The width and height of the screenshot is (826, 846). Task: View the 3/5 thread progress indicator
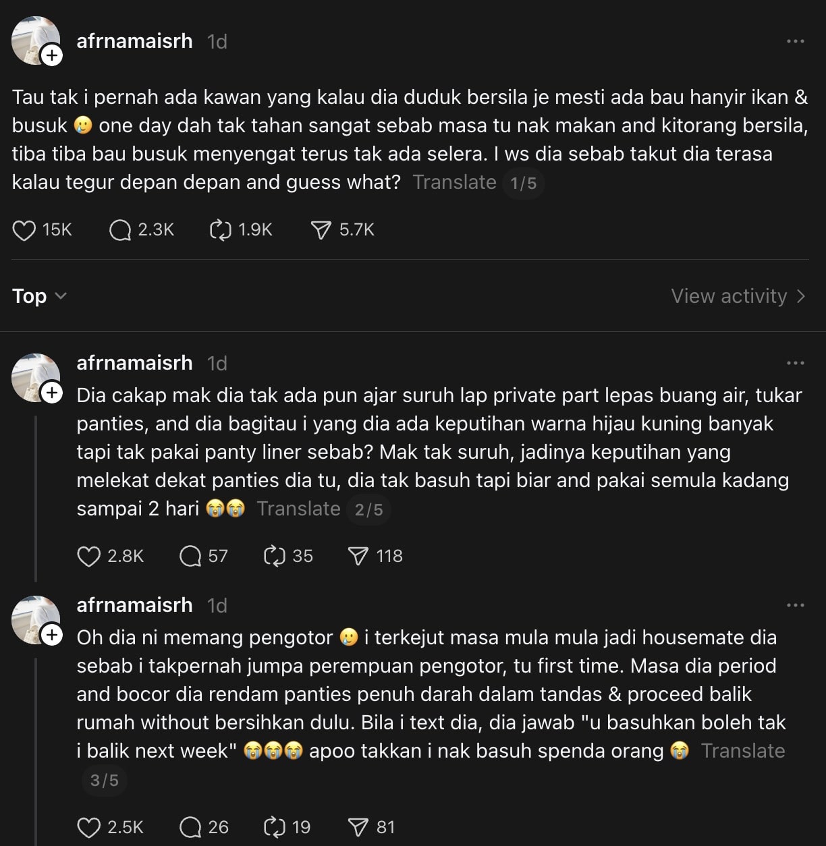tap(104, 781)
